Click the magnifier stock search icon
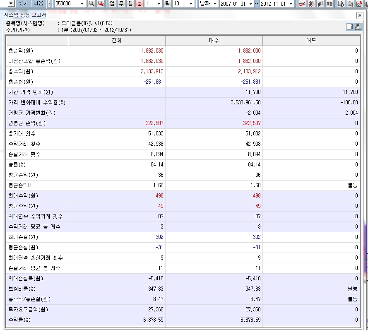This screenshot has height=330, width=368. pos(91,4)
